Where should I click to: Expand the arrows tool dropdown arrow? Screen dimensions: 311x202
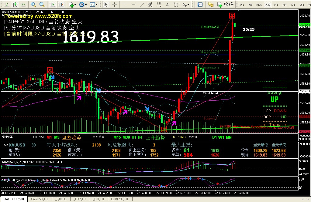coord(188,5)
